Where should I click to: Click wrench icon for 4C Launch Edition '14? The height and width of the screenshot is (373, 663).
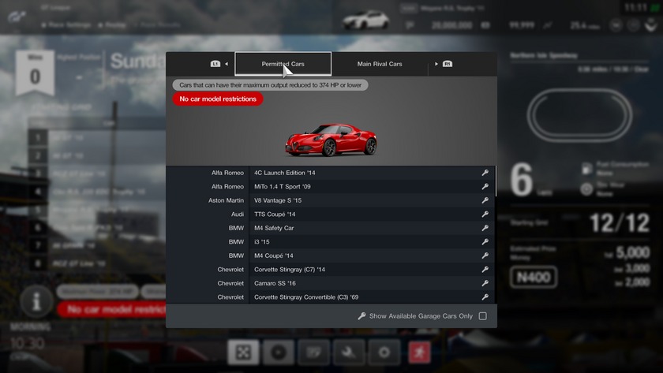pyautogui.click(x=485, y=173)
